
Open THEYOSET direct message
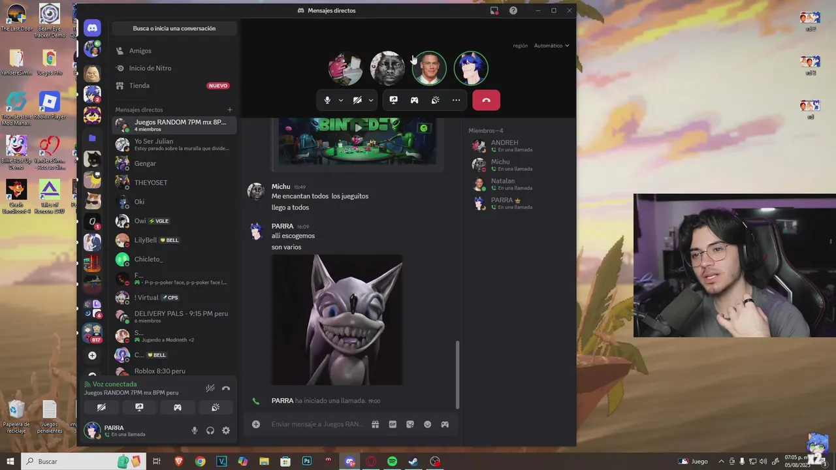click(174, 183)
